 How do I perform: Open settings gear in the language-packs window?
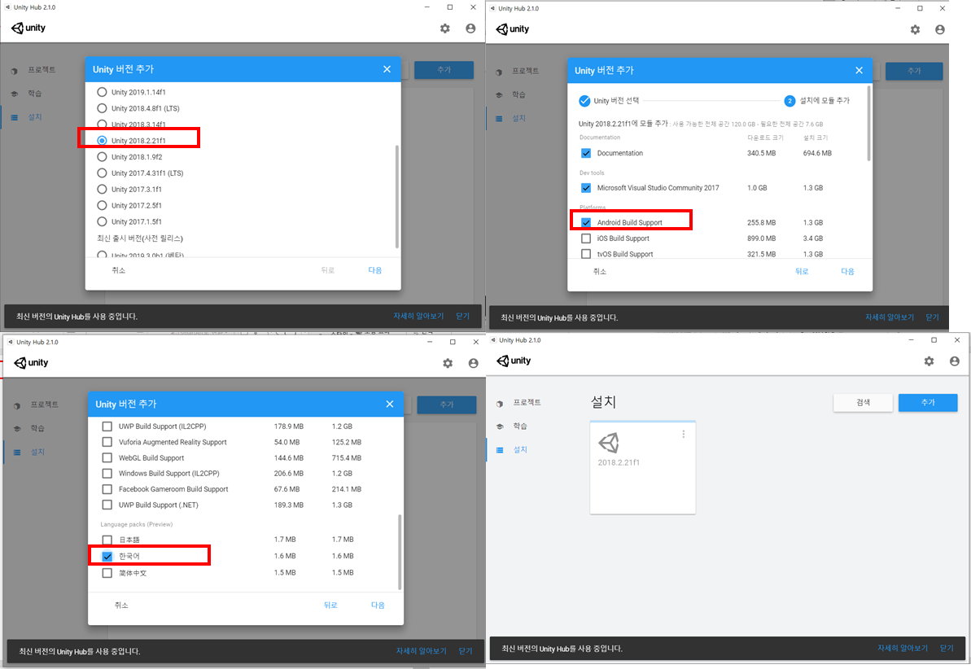click(448, 364)
